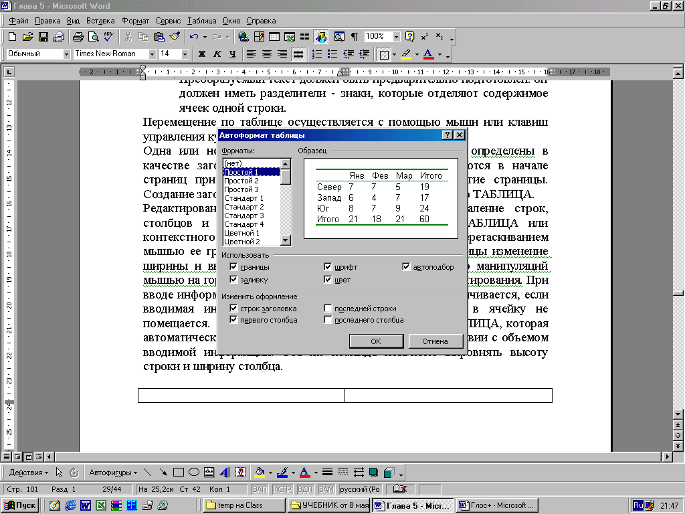
Task: Click the 'Отмена' button
Action: [x=435, y=341]
